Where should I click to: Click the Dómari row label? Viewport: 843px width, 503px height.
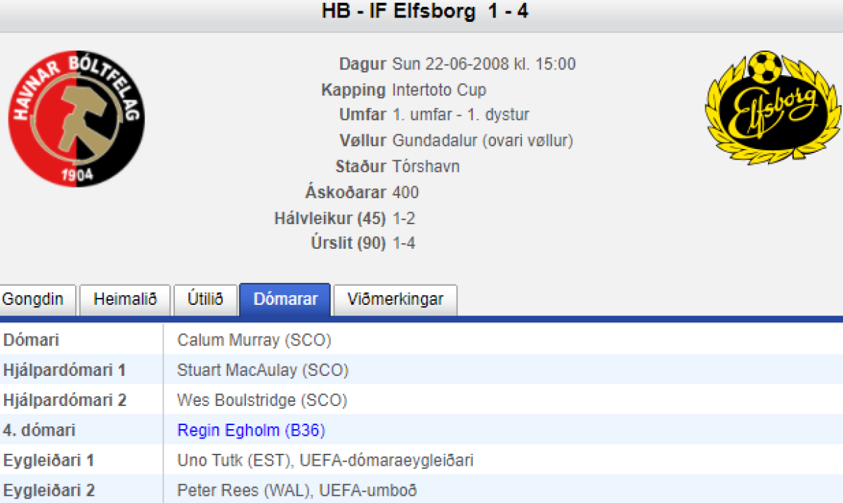(x=32, y=340)
